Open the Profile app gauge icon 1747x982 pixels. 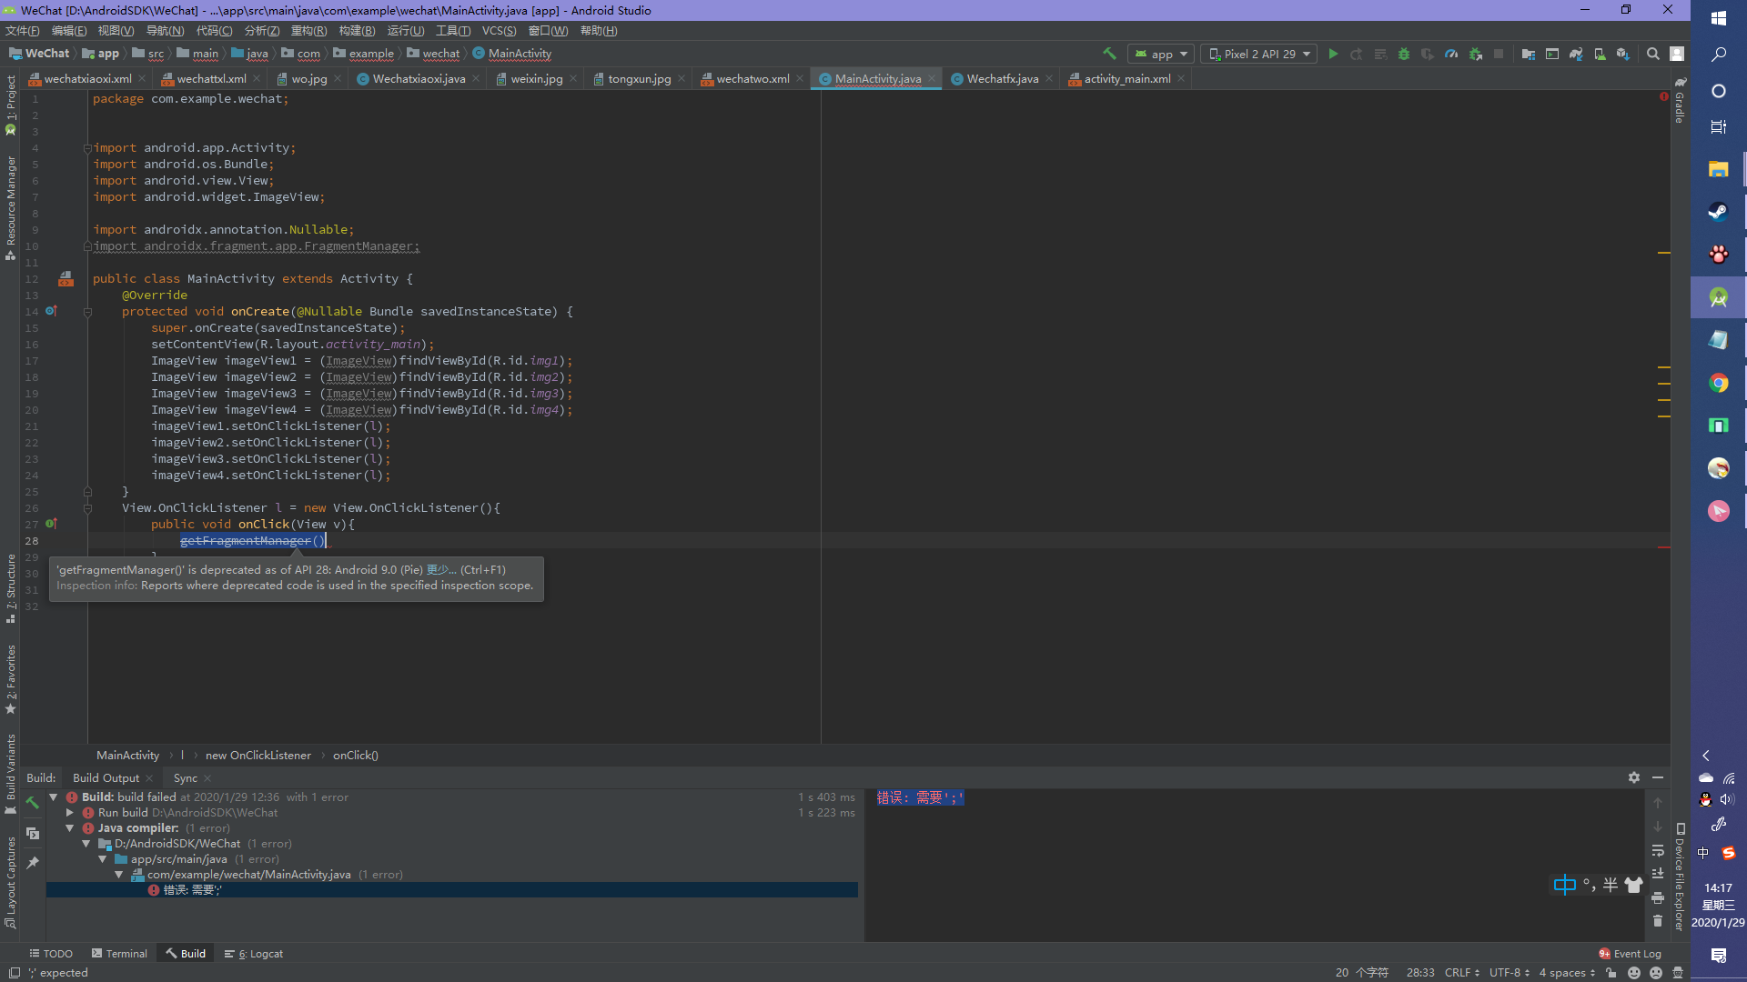[1451, 54]
